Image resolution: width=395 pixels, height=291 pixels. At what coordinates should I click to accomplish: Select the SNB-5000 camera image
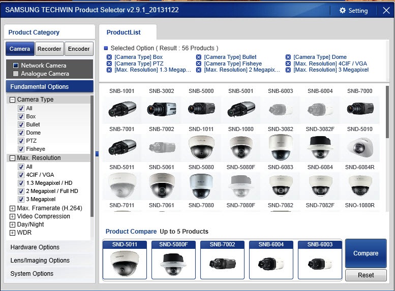[201, 108]
